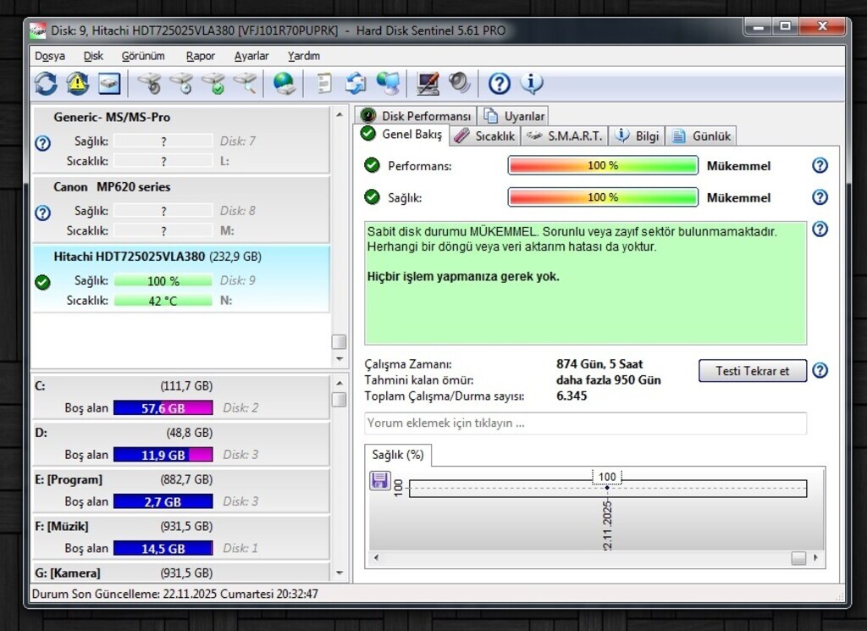This screenshot has height=631, width=867.
Task: Click the Testi Tekrar et button
Action: tap(753, 370)
